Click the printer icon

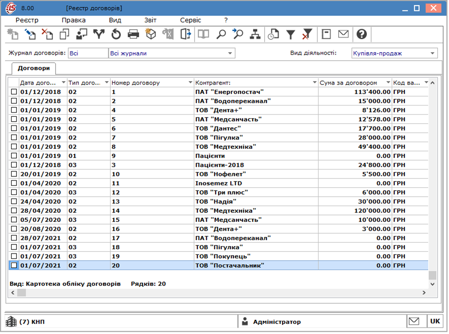point(133,34)
